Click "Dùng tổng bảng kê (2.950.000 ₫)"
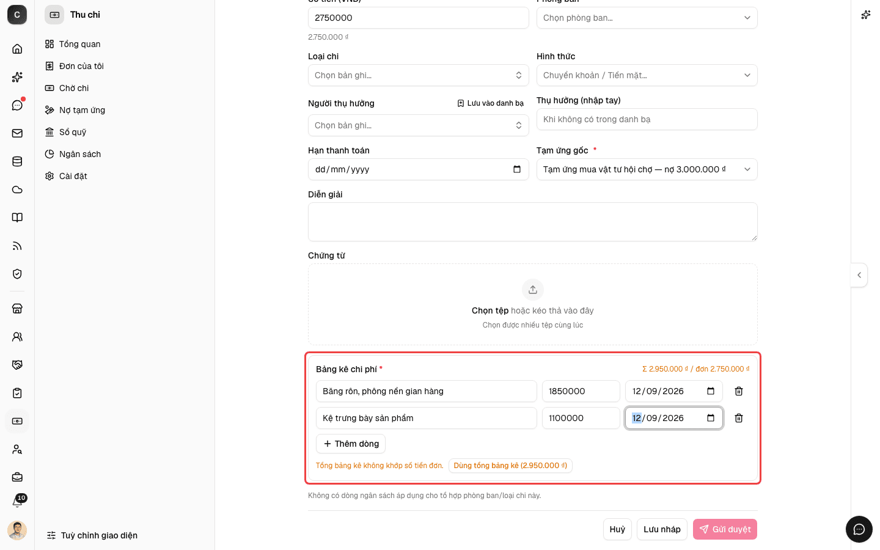 pos(510,466)
